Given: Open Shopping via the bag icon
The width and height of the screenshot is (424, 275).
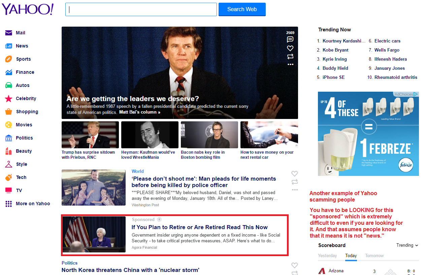Looking at the screenshot, I should click(x=9, y=112).
